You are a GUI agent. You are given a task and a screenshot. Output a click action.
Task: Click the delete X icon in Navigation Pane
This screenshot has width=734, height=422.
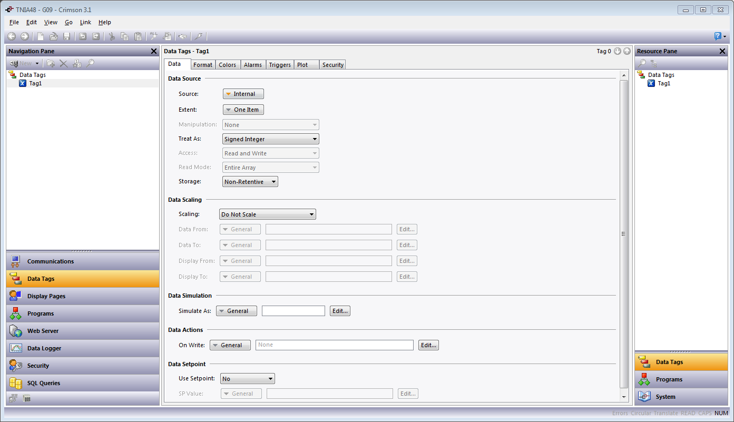pos(63,63)
